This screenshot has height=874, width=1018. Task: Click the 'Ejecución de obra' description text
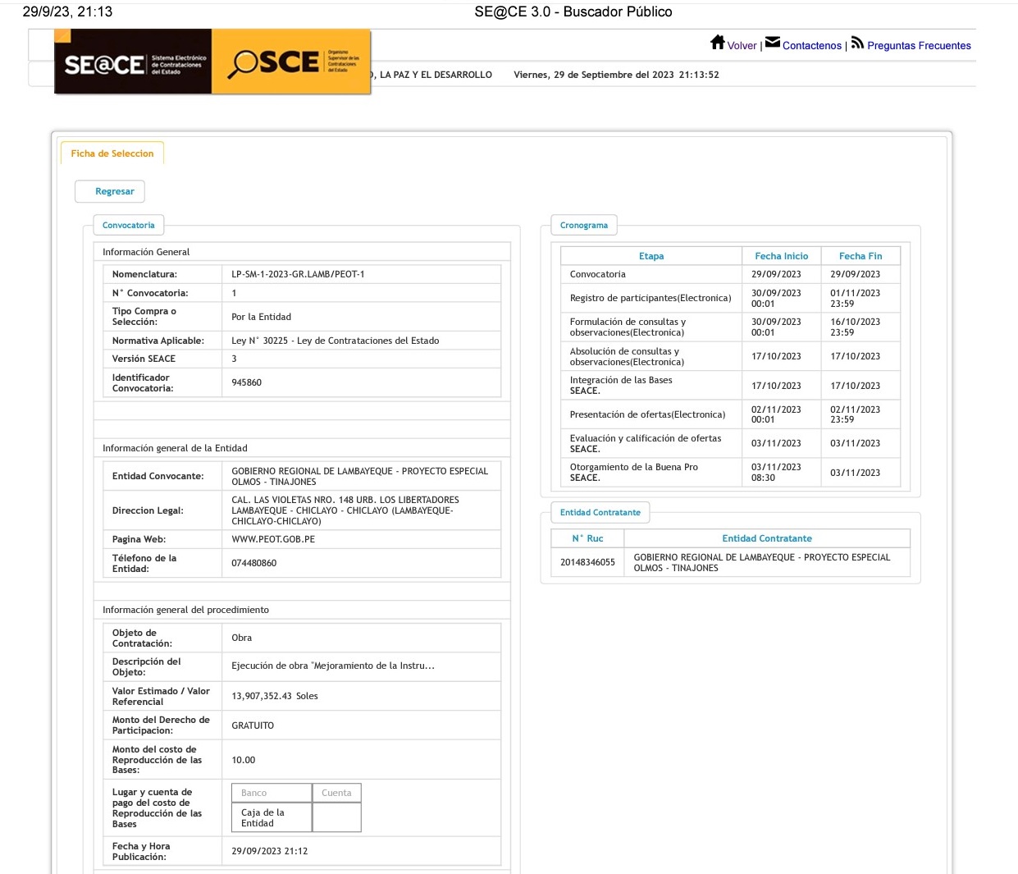(x=333, y=666)
